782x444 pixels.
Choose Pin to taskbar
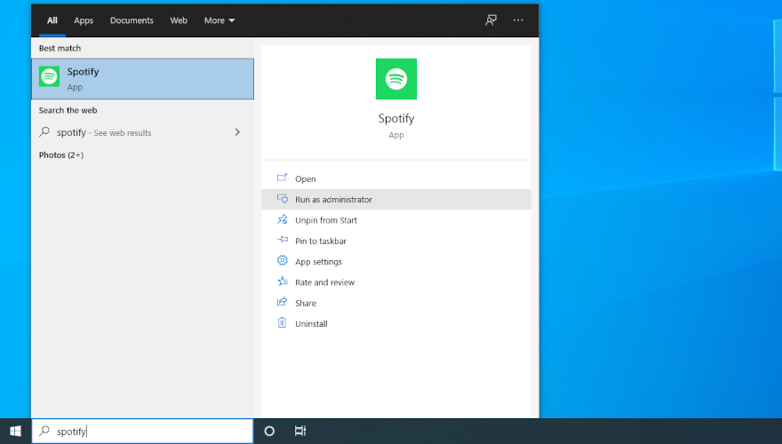[396, 241]
